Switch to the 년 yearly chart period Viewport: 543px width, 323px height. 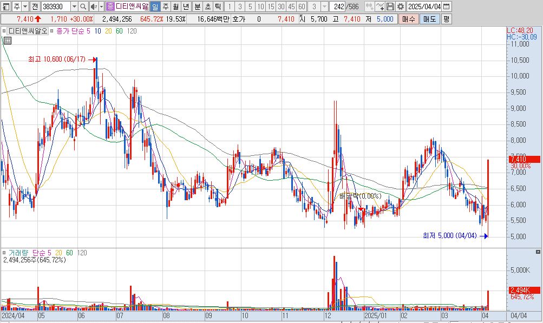tap(186, 6)
